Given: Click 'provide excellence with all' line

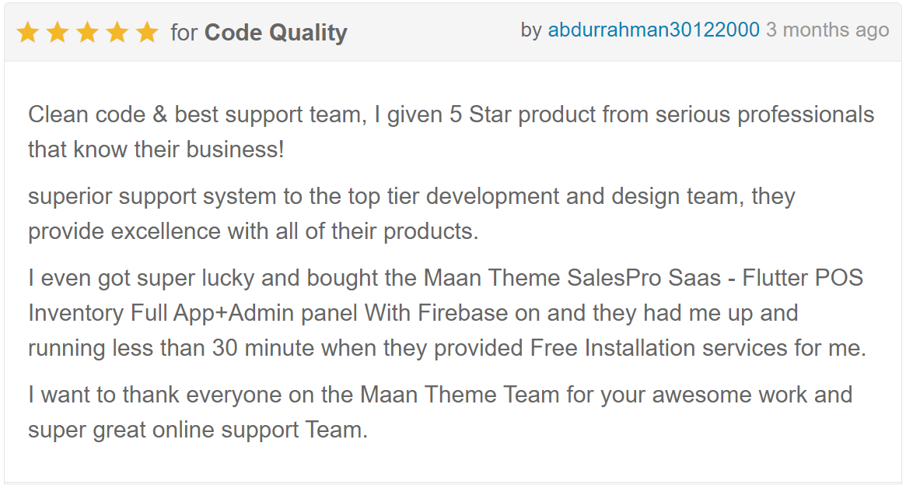Looking at the screenshot, I should (253, 231).
